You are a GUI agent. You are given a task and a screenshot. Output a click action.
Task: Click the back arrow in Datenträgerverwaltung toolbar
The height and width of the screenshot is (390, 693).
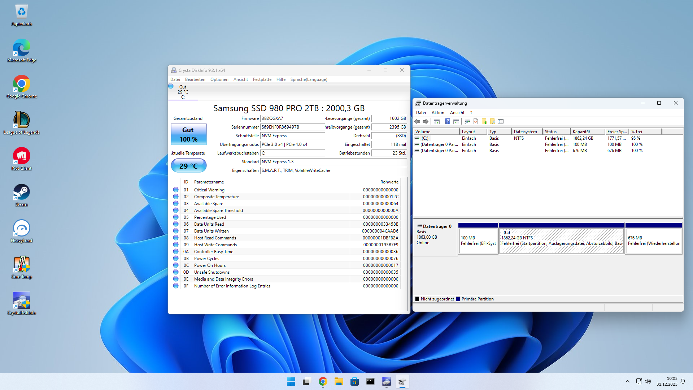coord(418,122)
